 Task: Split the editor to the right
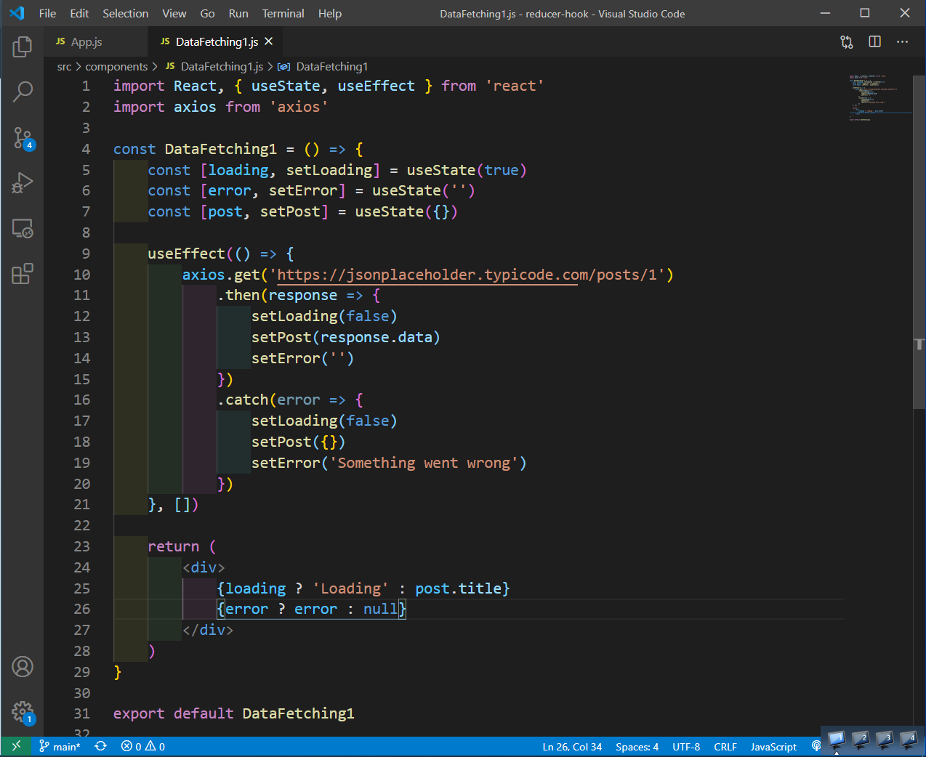875,42
